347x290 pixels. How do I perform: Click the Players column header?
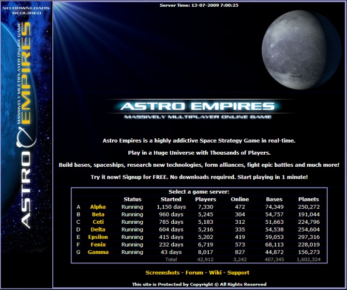point(206,199)
